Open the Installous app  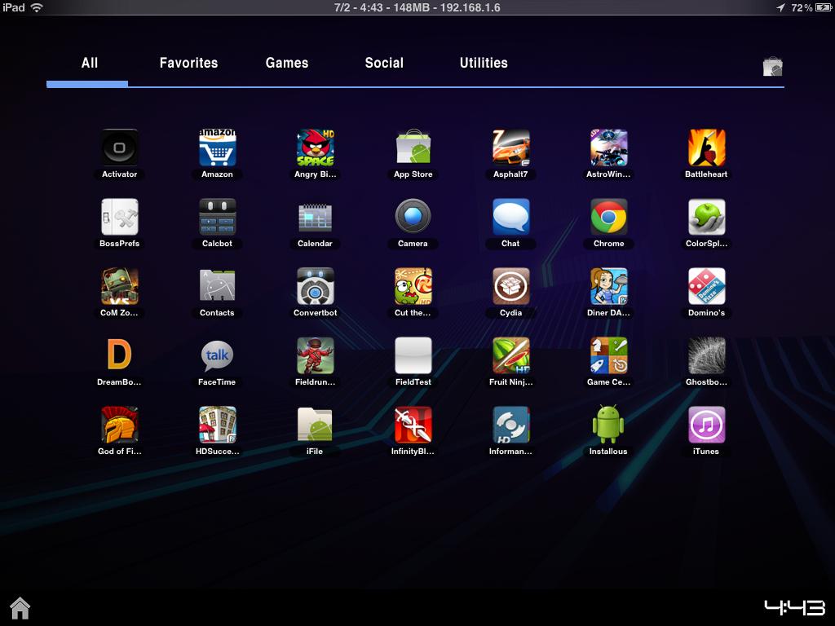(608, 424)
